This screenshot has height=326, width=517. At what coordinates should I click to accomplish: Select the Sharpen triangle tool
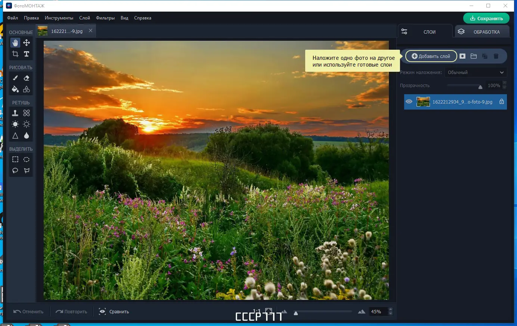[15, 135]
